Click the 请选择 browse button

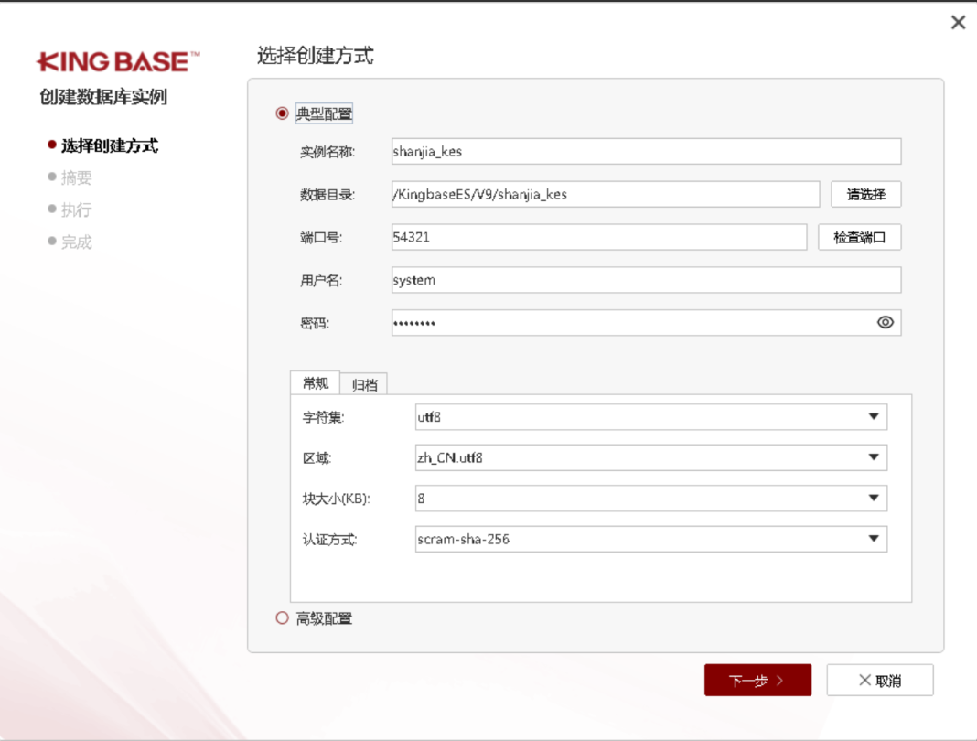pos(865,195)
